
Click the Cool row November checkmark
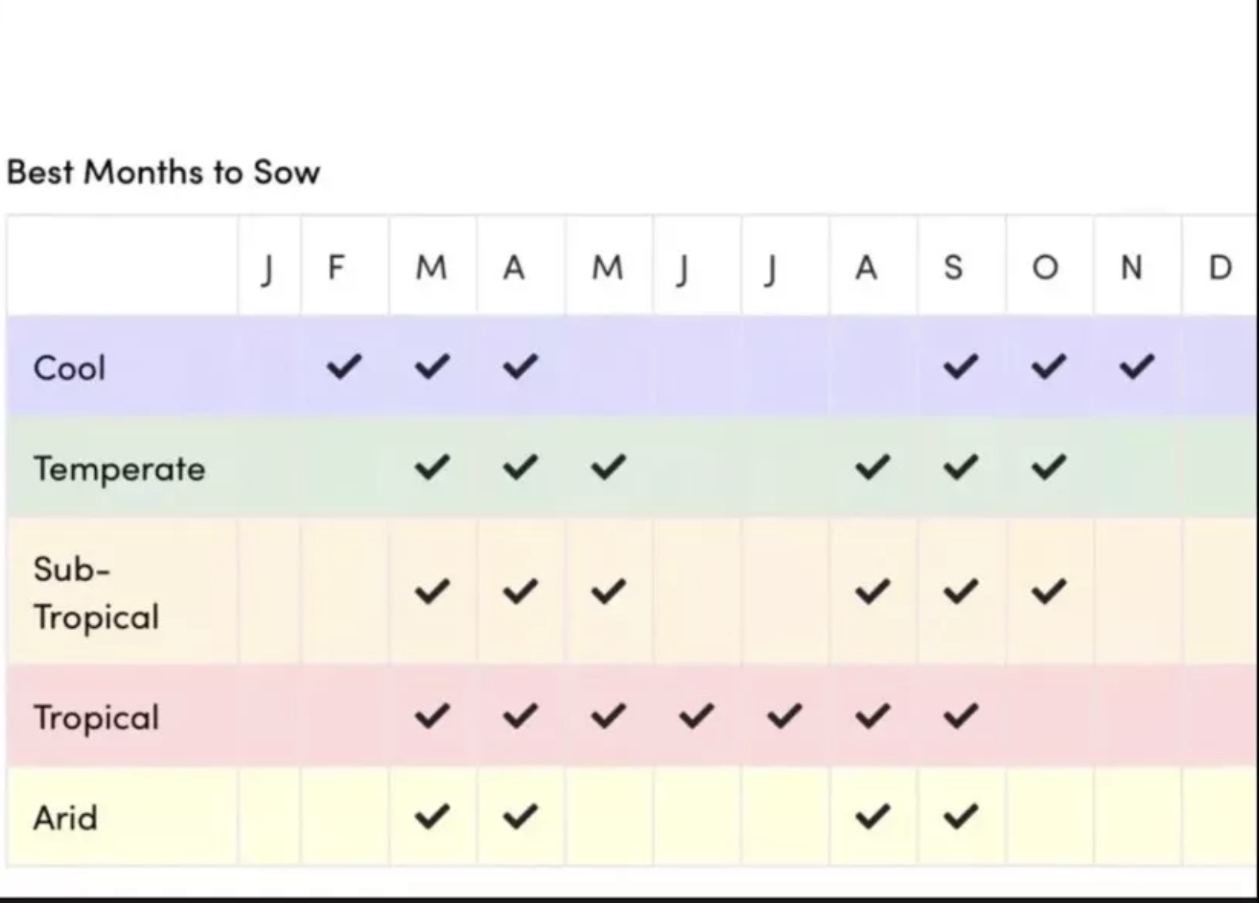pos(1137,366)
